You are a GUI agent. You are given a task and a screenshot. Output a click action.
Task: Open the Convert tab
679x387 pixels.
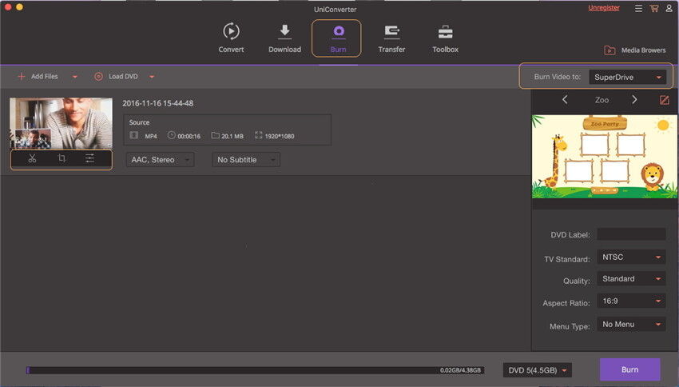click(x=231, y=38)
